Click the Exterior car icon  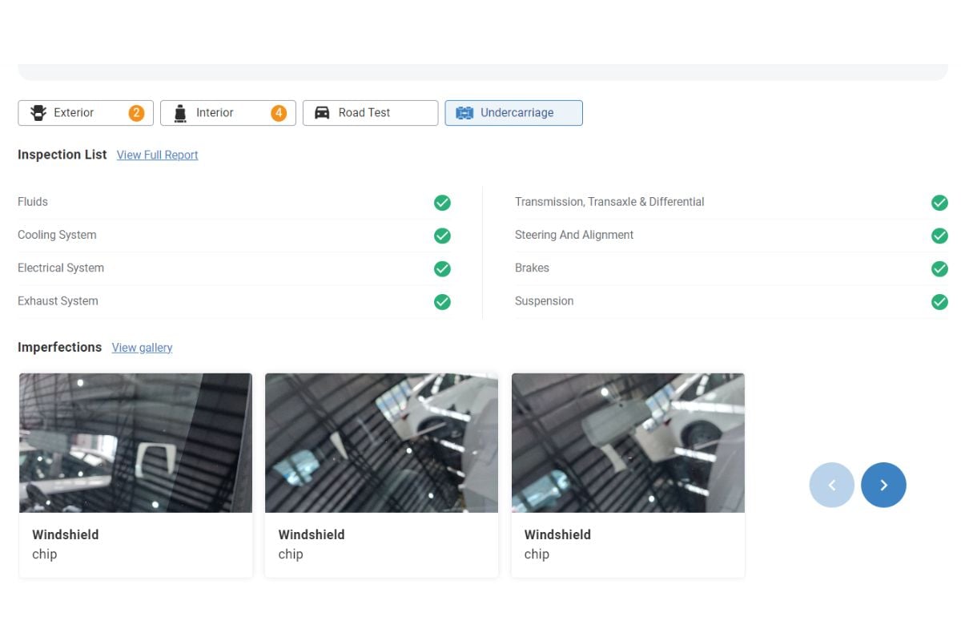coord(38,113)
